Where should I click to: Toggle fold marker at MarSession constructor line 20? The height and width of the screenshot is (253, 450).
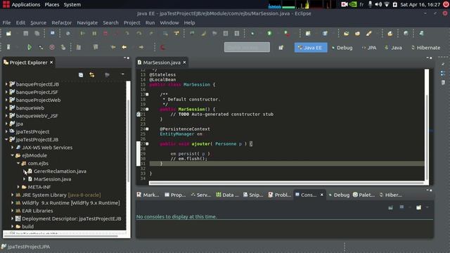(147, 110)
